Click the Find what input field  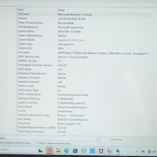(x=48, y=139)
